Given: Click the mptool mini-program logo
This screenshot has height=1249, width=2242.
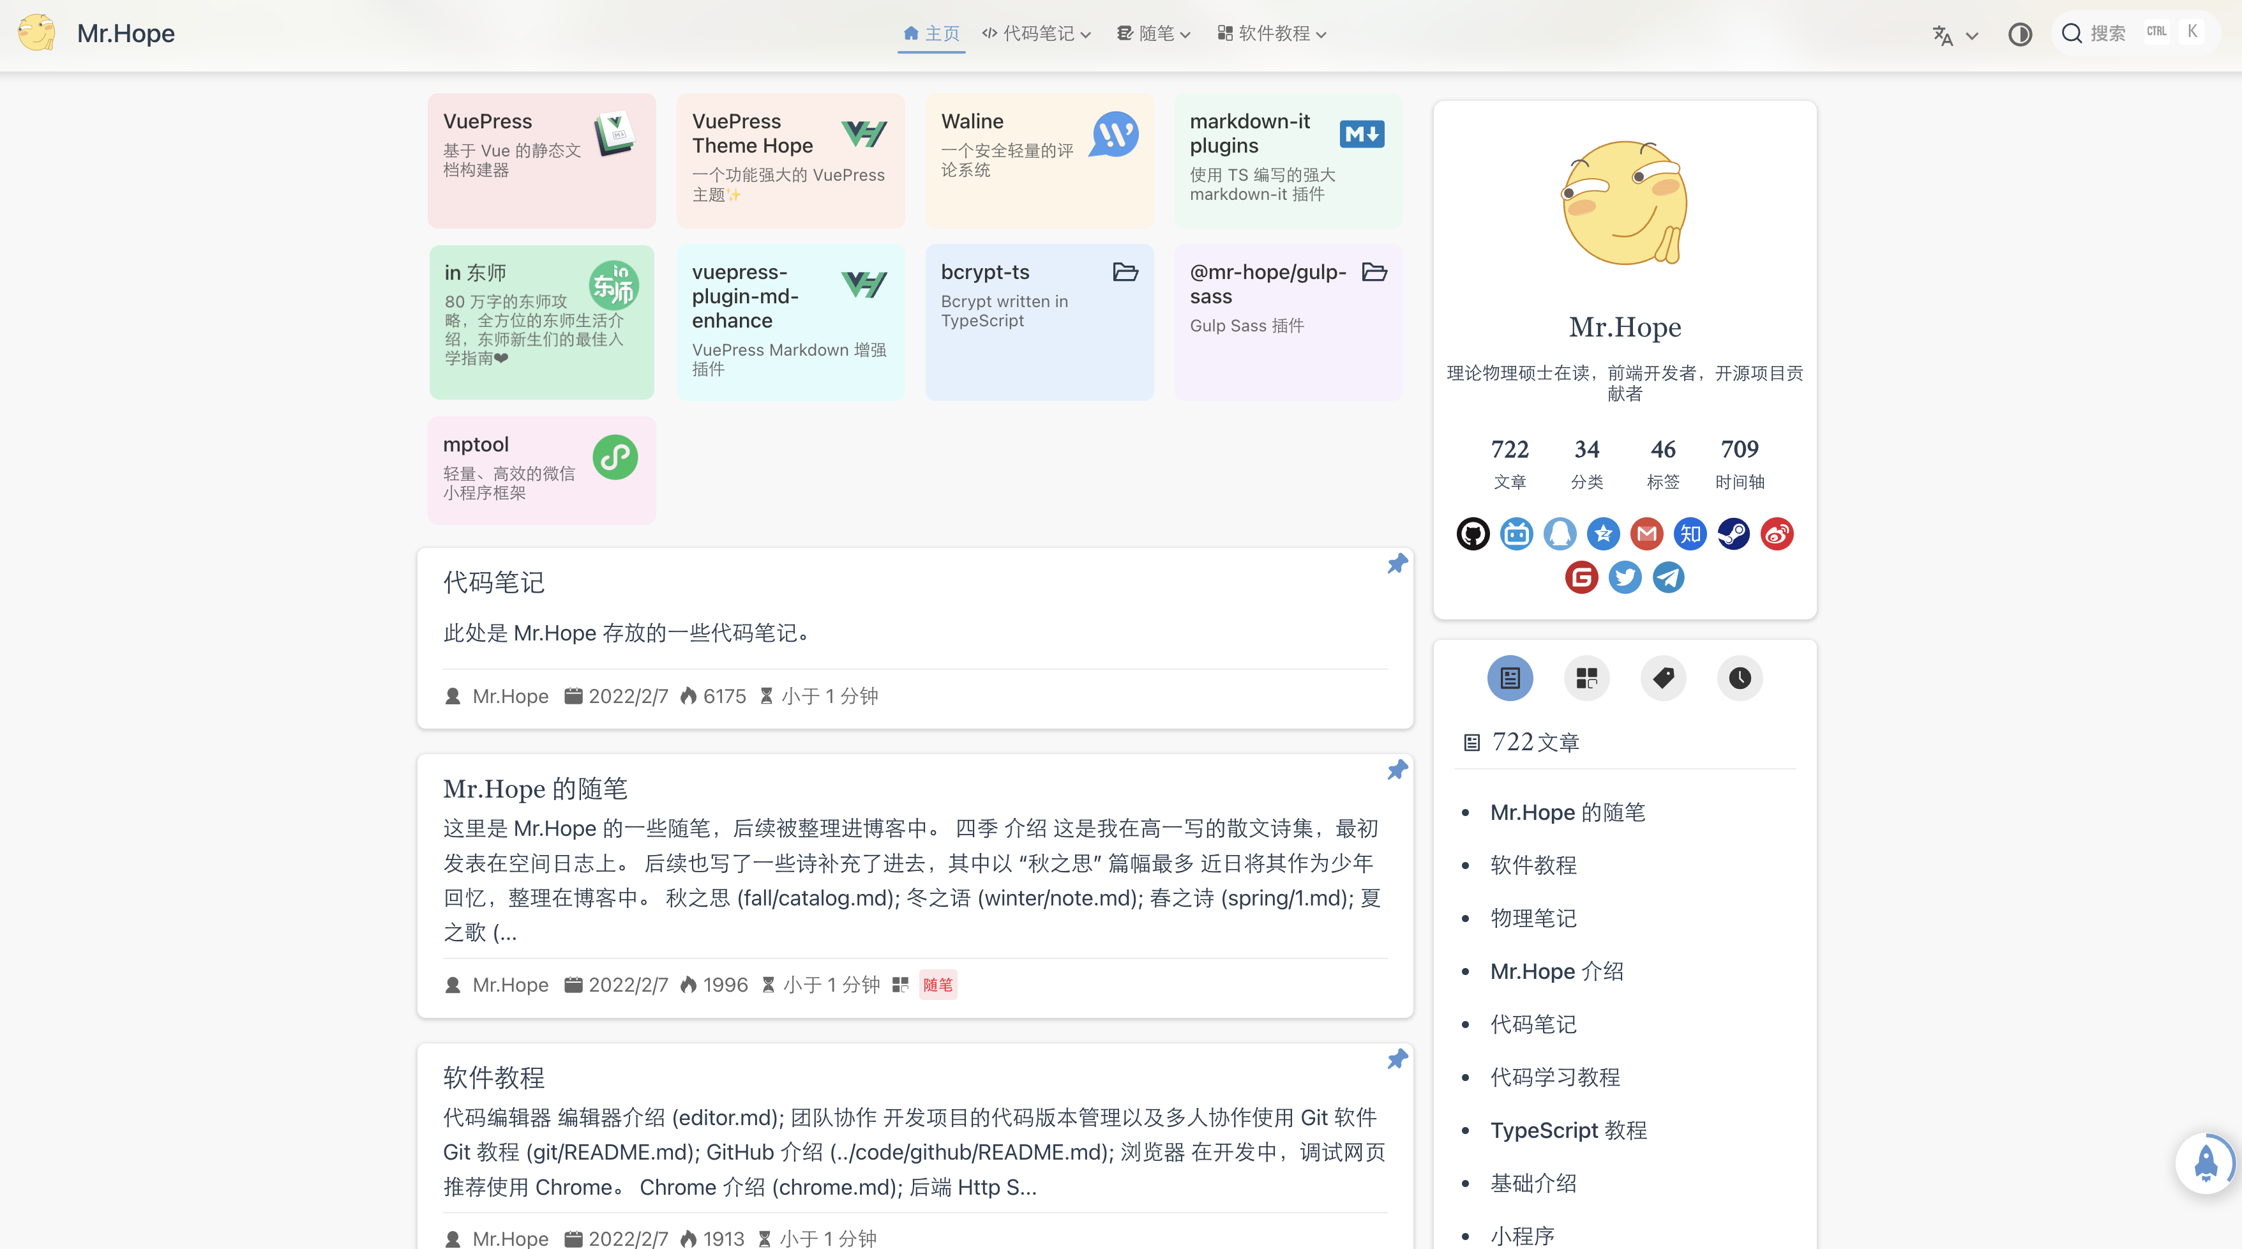Looking at the screenshot, I should point(615,457).
